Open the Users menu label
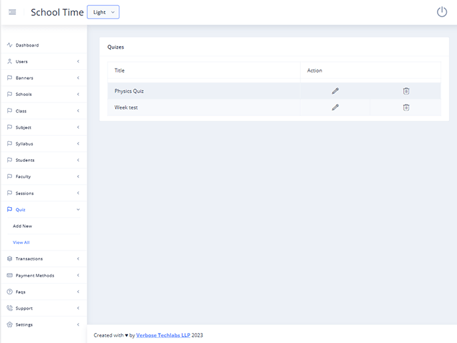The image size is (457, 343). coord(21,61)
